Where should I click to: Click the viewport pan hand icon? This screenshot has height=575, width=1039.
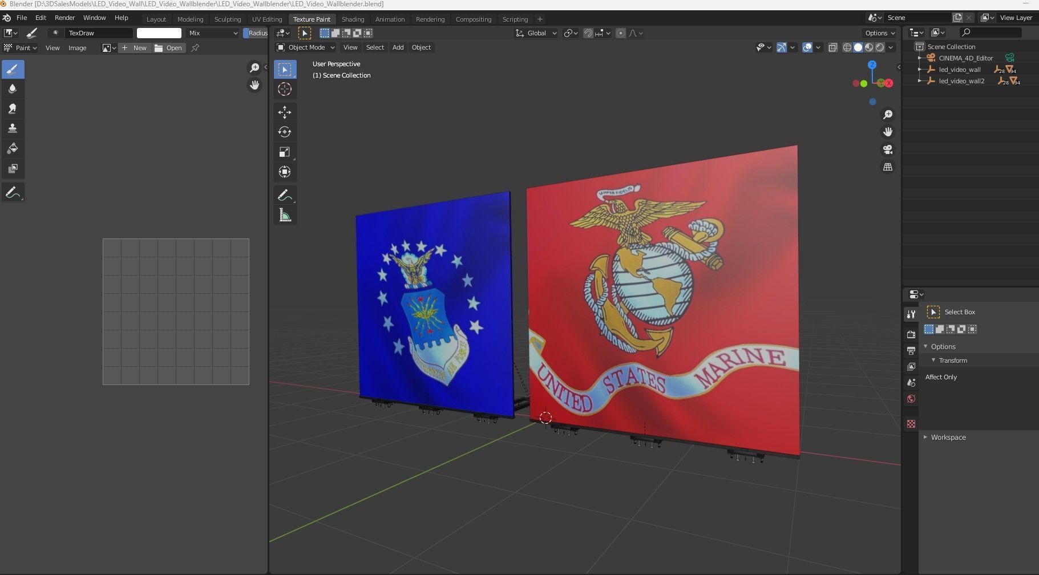[888, 132]
